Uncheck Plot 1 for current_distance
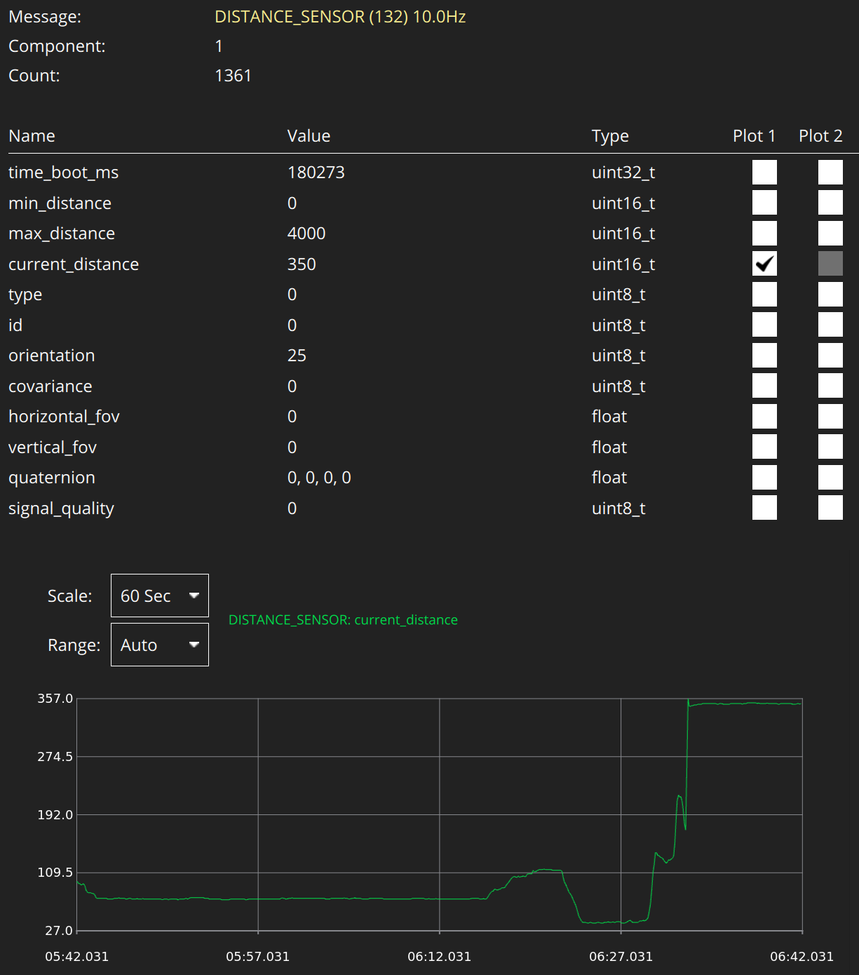The height and width of the screenshot is (975, 859). (764, 264)
